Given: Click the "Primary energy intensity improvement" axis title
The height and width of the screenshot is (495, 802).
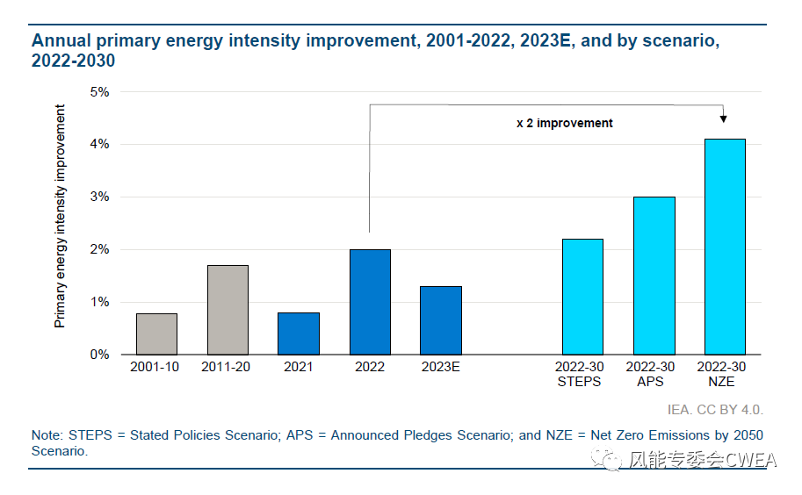Looking at the screenshot, I should coord(61,216).
